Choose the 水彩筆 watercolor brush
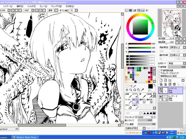Image resolution: width=186 pixels, height=139 pixels. click(149, 96)
